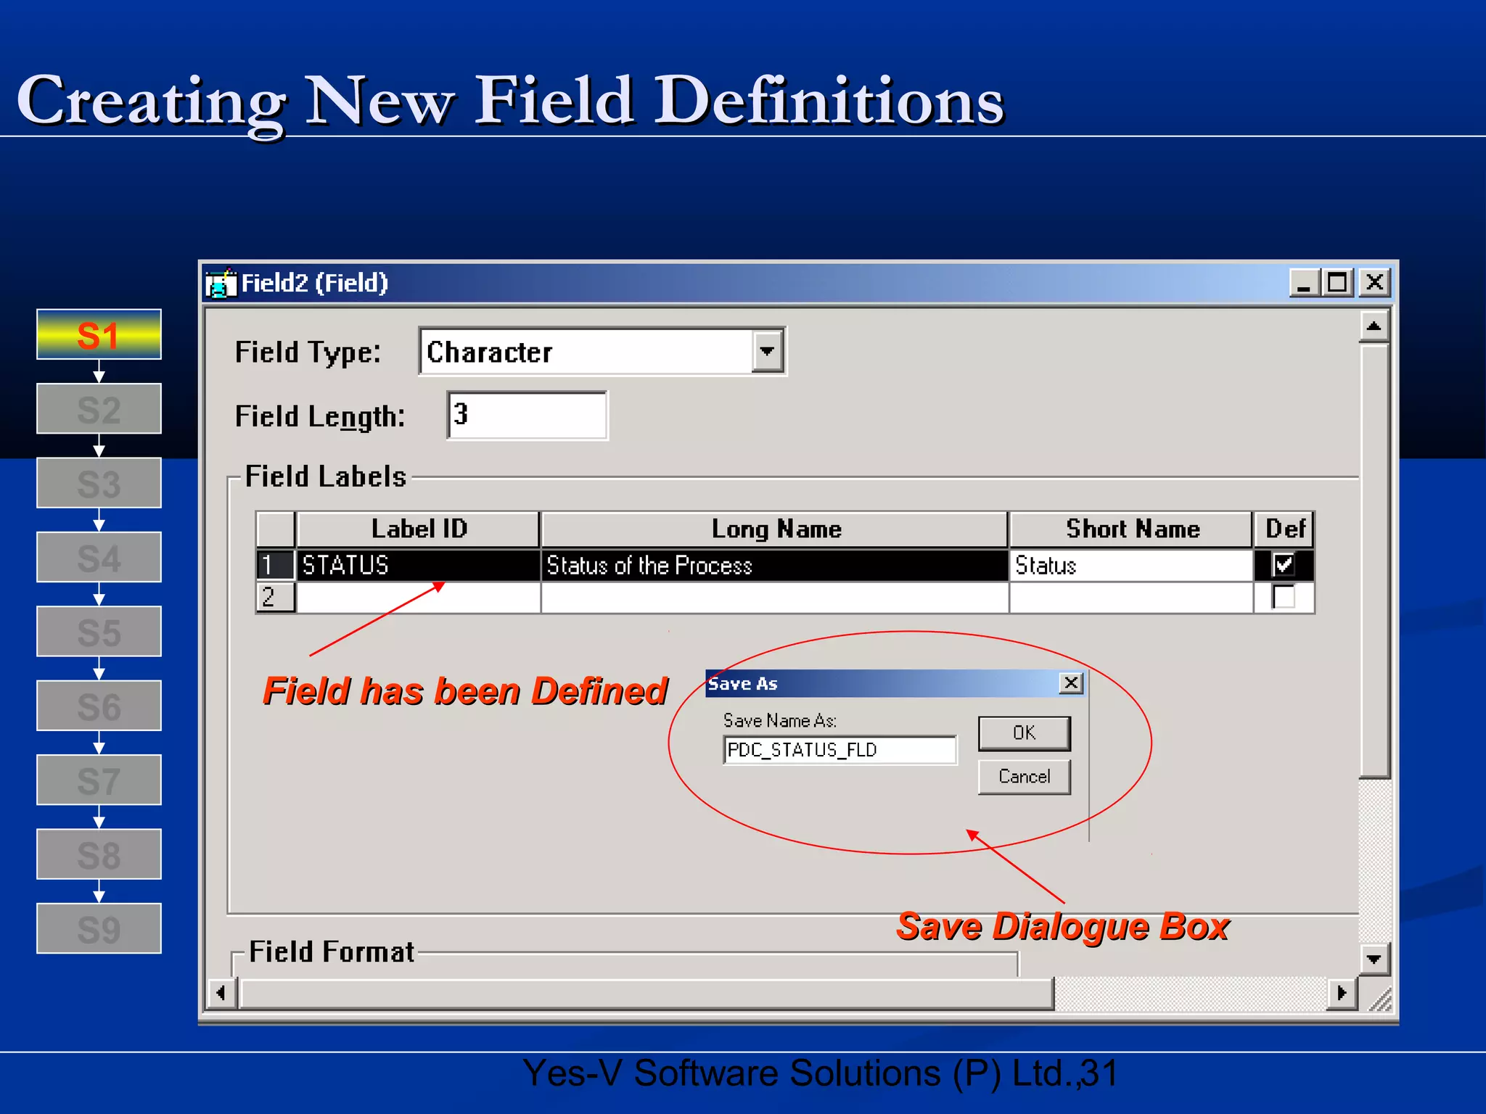Click the vertical scrollbar thumb
Image resolution: width=1486 pixels, height=1114 pixels.
tap(1374, 561)
